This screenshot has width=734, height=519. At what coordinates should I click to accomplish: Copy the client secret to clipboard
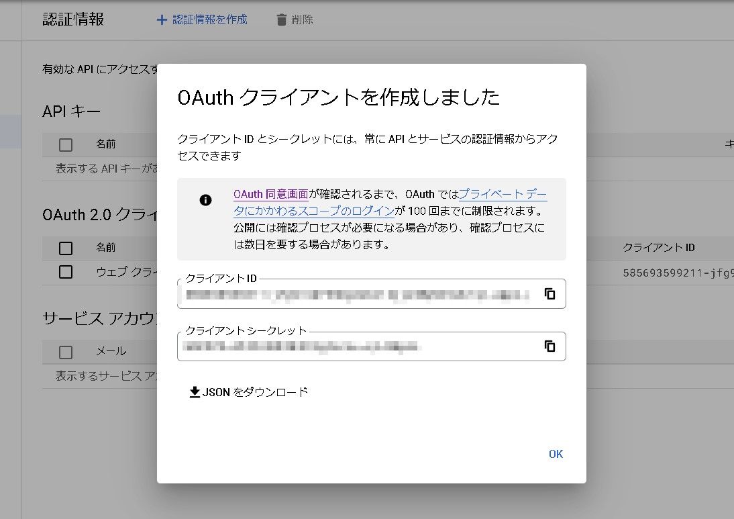549,346
